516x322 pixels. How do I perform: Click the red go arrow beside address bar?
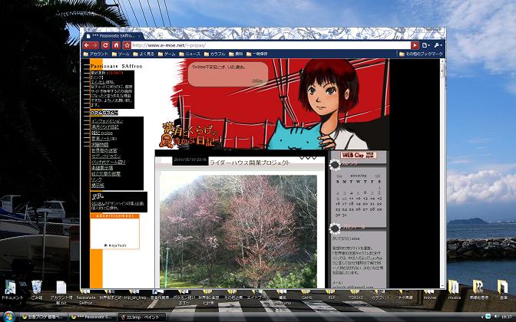pos(415,45)
